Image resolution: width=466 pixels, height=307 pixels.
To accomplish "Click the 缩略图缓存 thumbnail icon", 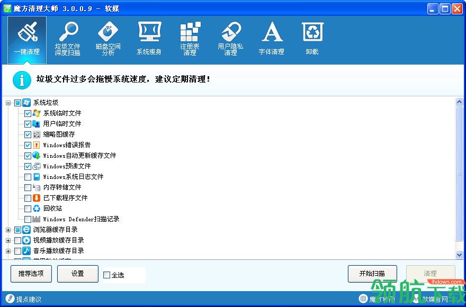I will tap(37, 134).
